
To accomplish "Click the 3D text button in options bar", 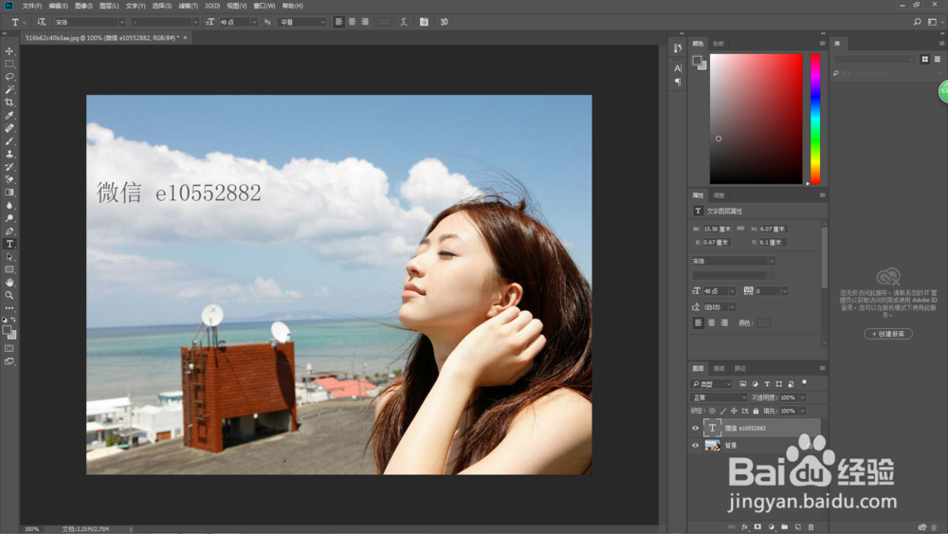I will (x=445, y=22).
